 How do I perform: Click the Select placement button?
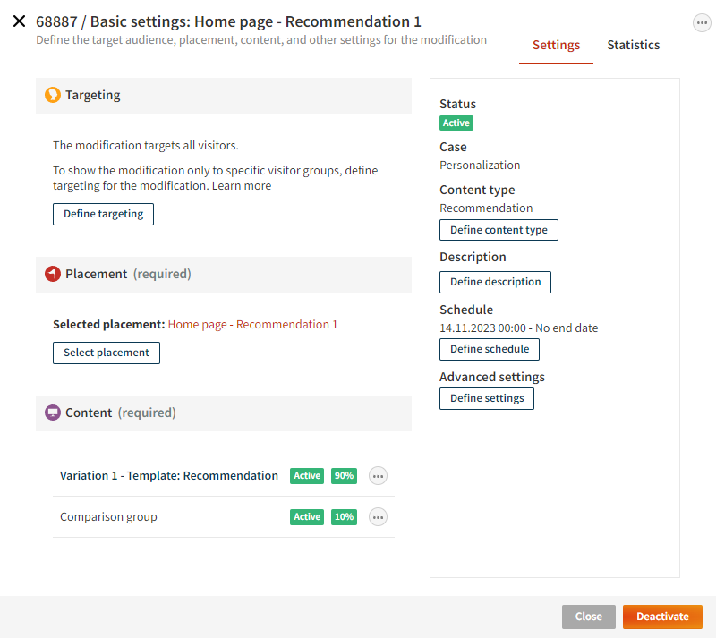[106, 353]
